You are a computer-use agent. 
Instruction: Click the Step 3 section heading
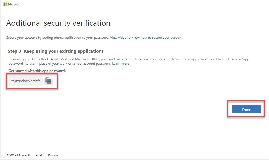click(x=56, y=51)
